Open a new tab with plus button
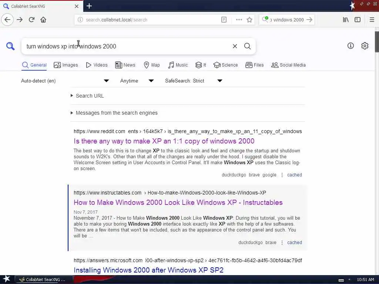The width and height of the screenshot is (379, 284). click(89, 6)
